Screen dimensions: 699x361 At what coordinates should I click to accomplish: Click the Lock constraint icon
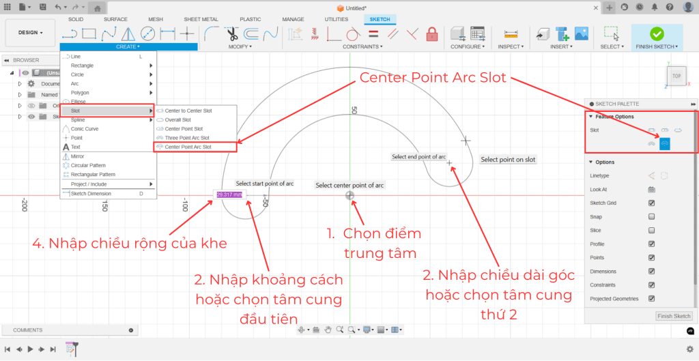(431, 33)
